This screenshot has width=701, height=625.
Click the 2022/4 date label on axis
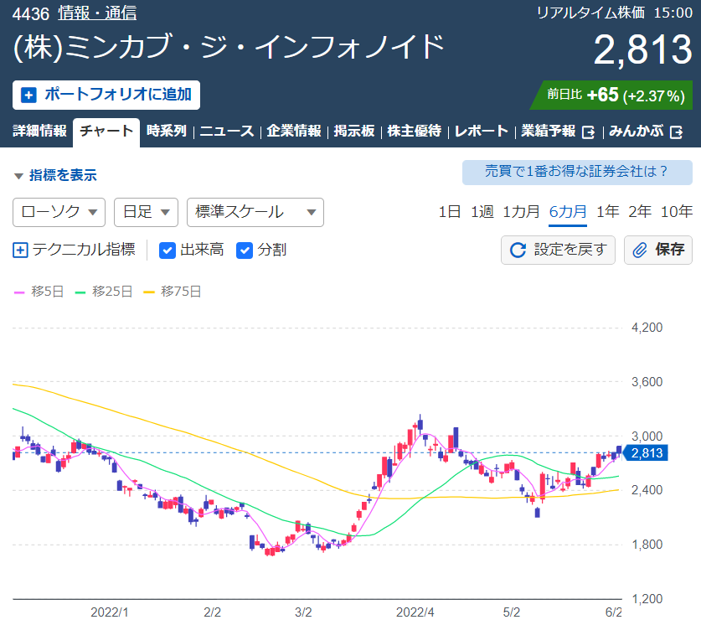(415, 612)
